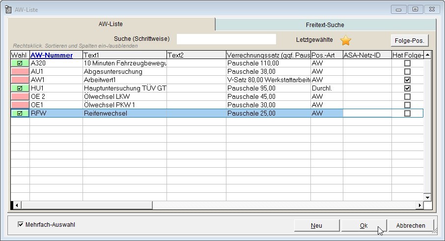445x241 pixels.
Task: Click the Text2 column header
Action: click(196, 55)
